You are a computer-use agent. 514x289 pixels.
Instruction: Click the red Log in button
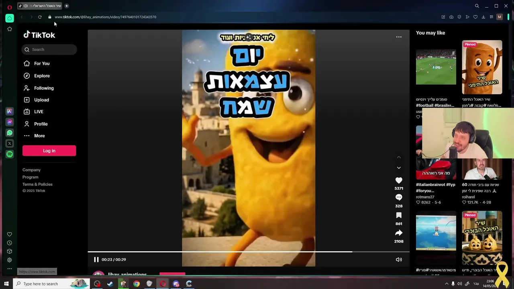coord(49,151)
